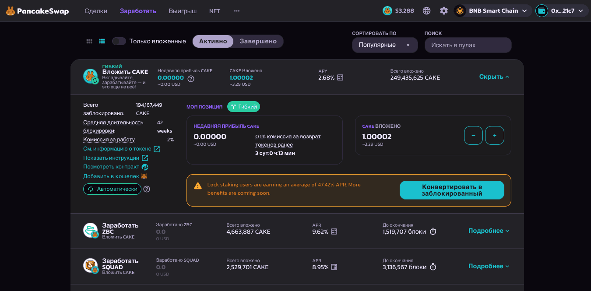591x291 pixels.
Task: Click the 'Заработать SQUAD' pool title
Action: [x=120, y=264]
